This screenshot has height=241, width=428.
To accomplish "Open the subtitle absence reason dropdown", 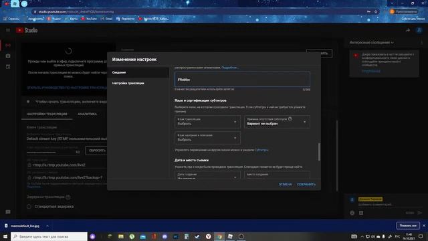I will coord(277,122).
